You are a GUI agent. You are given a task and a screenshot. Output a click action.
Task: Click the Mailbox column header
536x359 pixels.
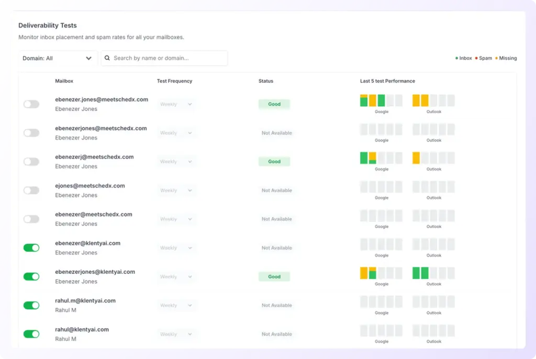click(63, 81)
